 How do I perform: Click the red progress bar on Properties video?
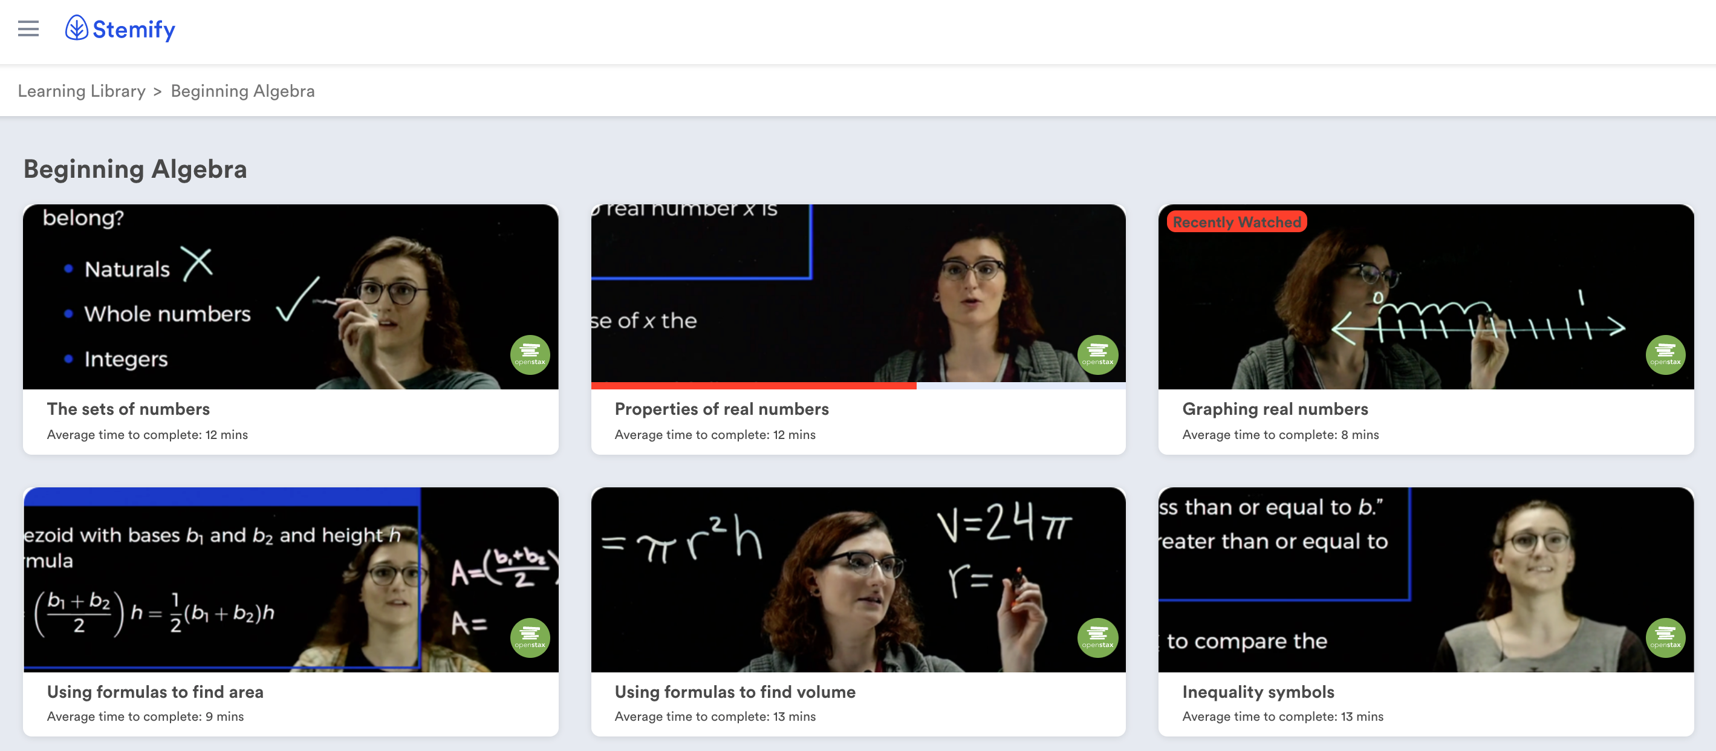pos(753,385)
